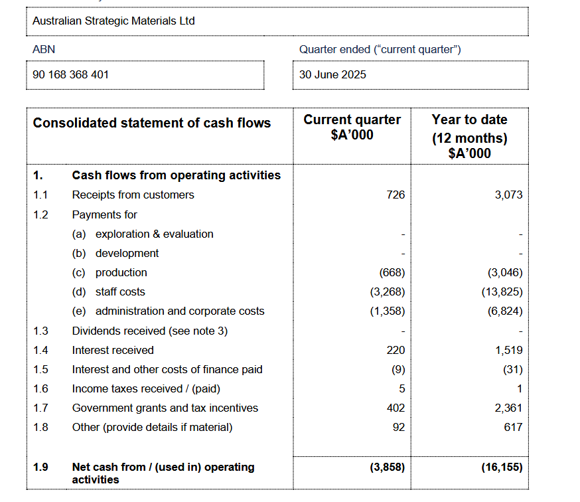Click the year-to-date receipts value 3,073
580x502 pixels.
click(x=508, y=195)
